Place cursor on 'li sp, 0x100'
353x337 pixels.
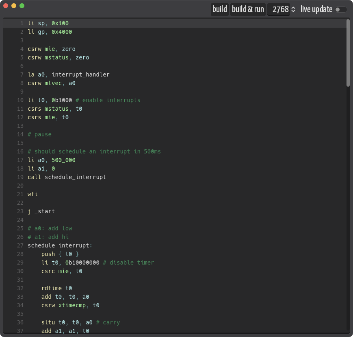coord(48,24)
